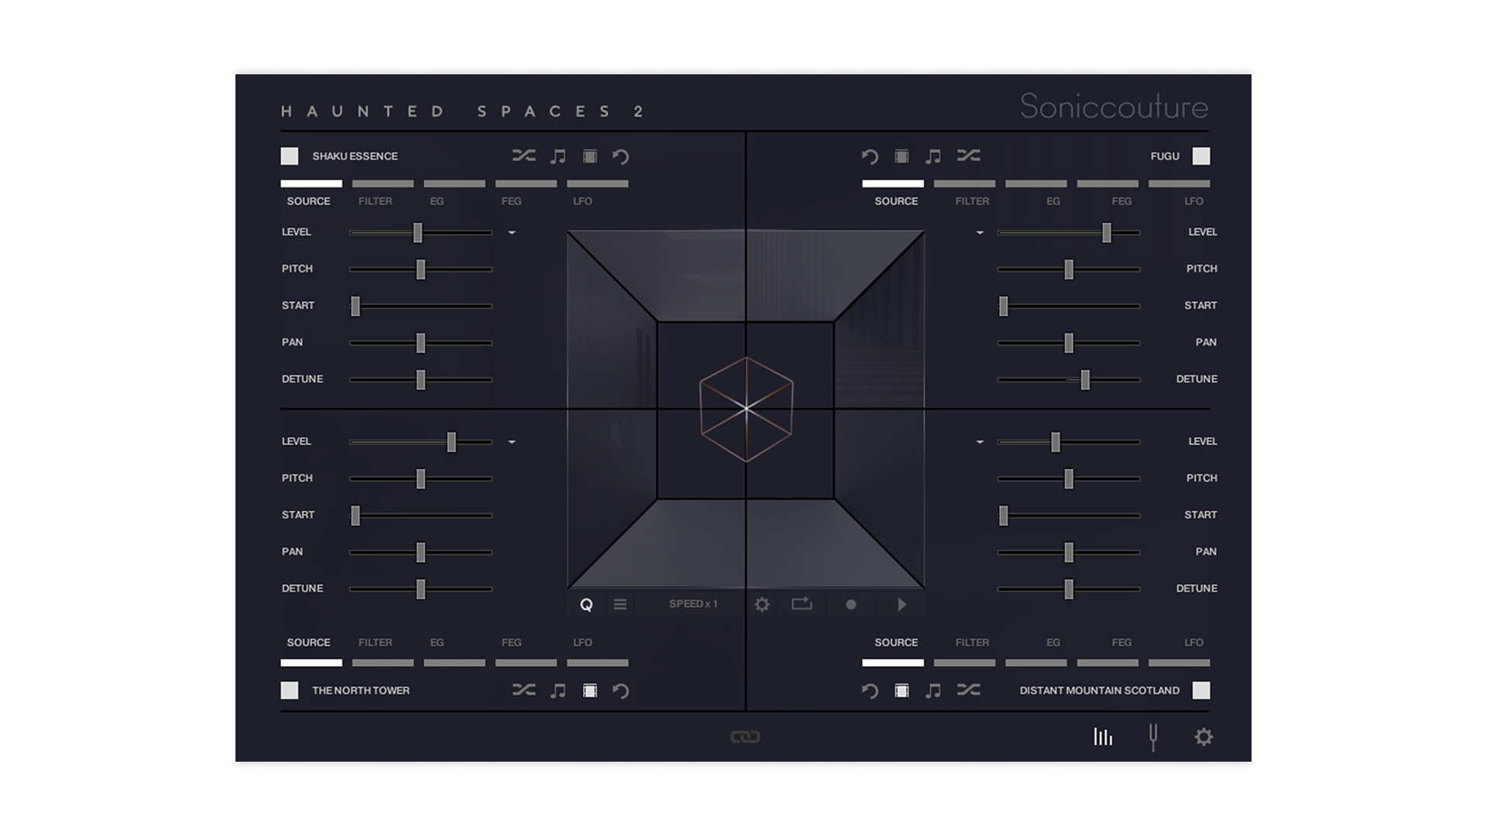Click the film frame icon for Fugu layer
This screenshot has height=836, width=1487.
pyautogui.click(x=901, y=156)
